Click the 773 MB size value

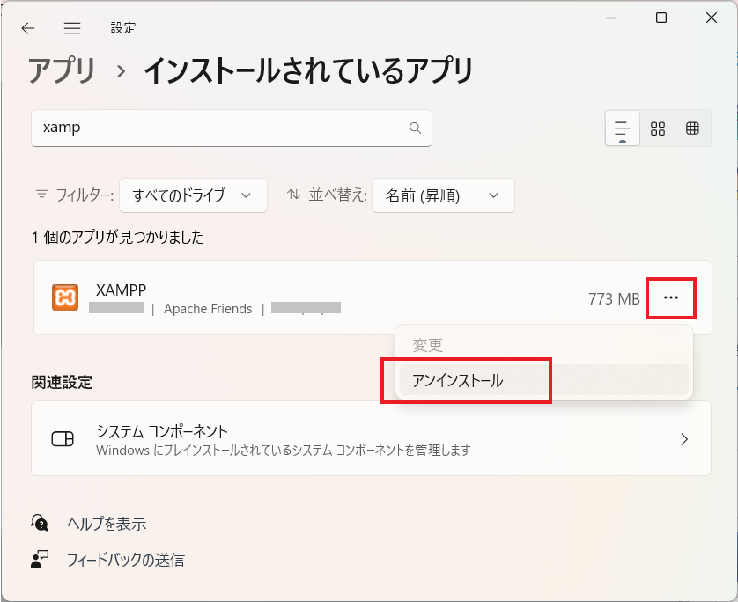[614, 298]
